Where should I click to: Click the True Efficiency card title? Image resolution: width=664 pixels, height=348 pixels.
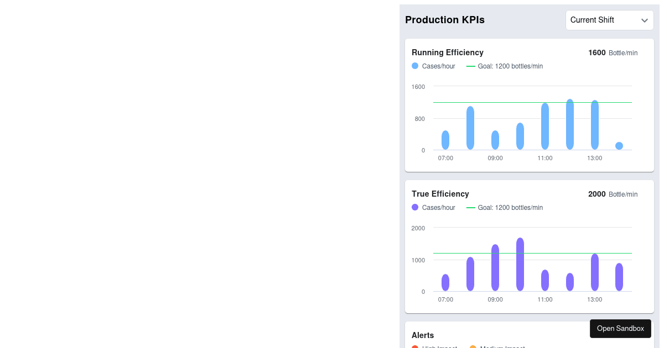tap(440, 194)
